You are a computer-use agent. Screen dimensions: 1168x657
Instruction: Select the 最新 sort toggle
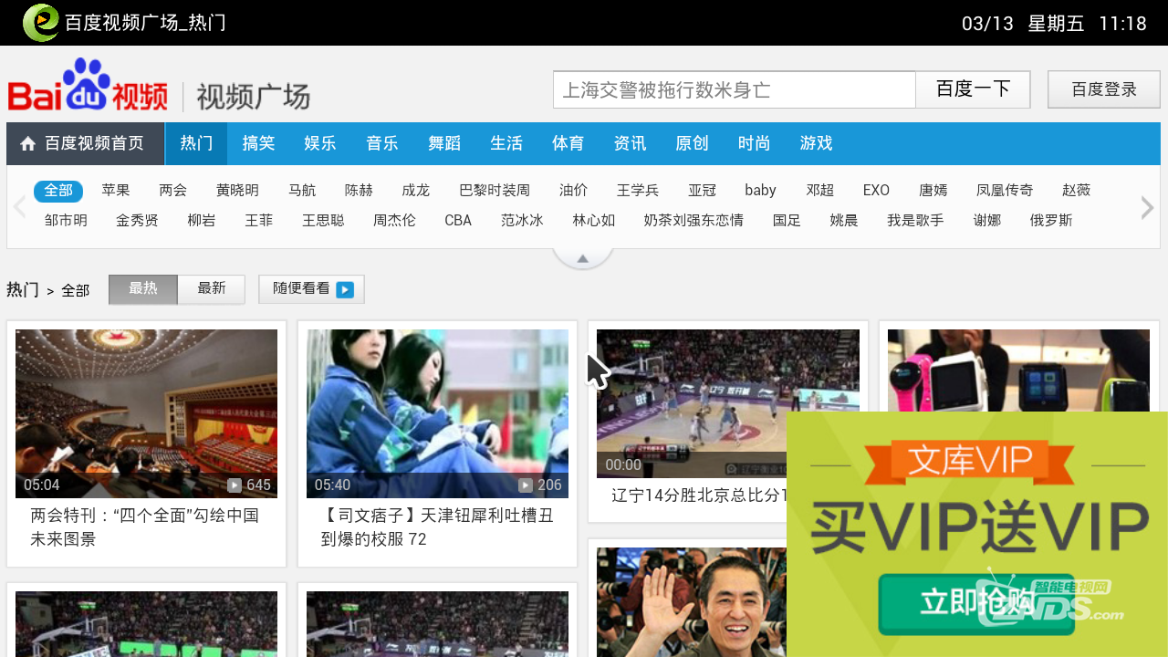[x=212, y=288]
